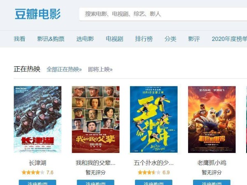Click the 豆瓣电影 logo

37,14
